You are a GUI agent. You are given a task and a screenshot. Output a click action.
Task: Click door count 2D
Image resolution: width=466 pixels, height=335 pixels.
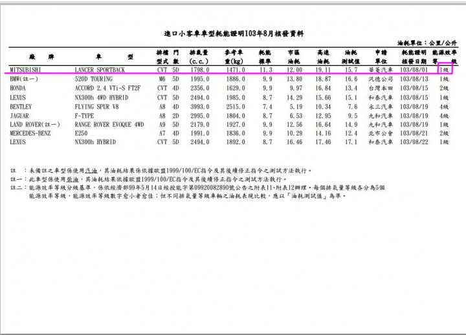[x=175, y=116]
